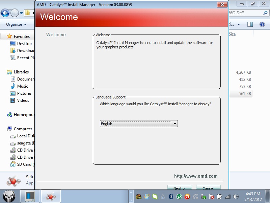Toggle the preview pane icon in Explorer
Screen dimensions: 270x203
click(250, 24)
